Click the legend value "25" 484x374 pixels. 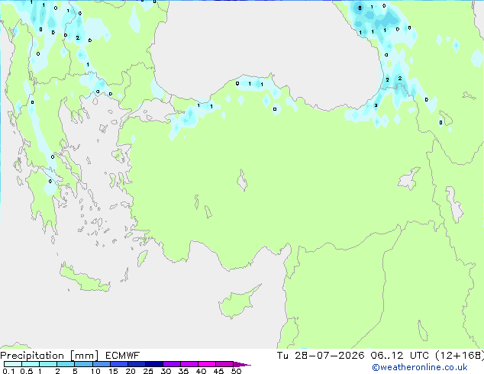[x=148, y=371]
